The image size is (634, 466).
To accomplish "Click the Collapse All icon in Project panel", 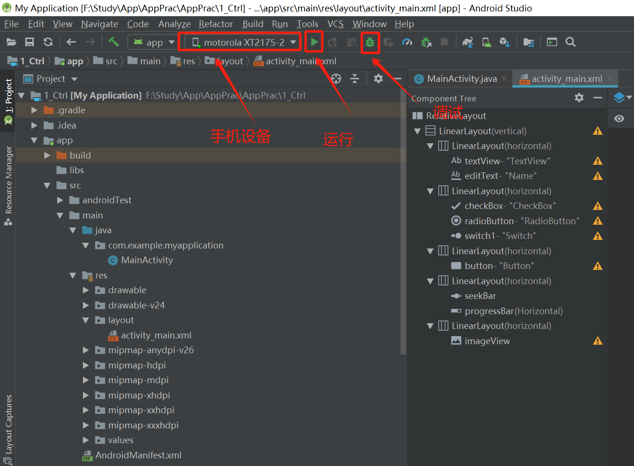I will tap(355, 79).
